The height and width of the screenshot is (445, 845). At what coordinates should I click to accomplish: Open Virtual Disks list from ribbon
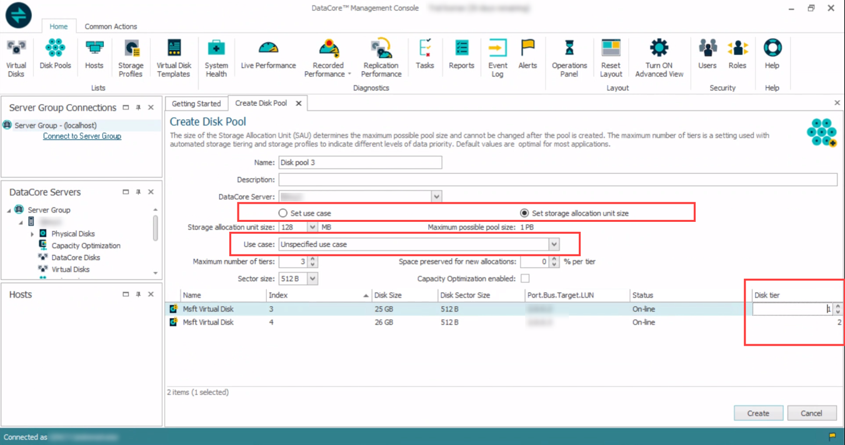pyautogui.click(x=16, y=57)
